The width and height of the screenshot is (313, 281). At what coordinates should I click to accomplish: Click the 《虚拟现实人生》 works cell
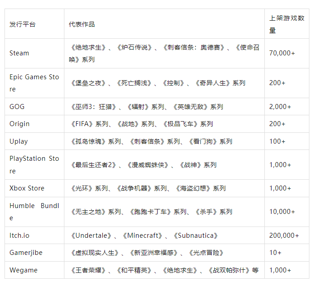pyautogui.click(x=164, y=253)
